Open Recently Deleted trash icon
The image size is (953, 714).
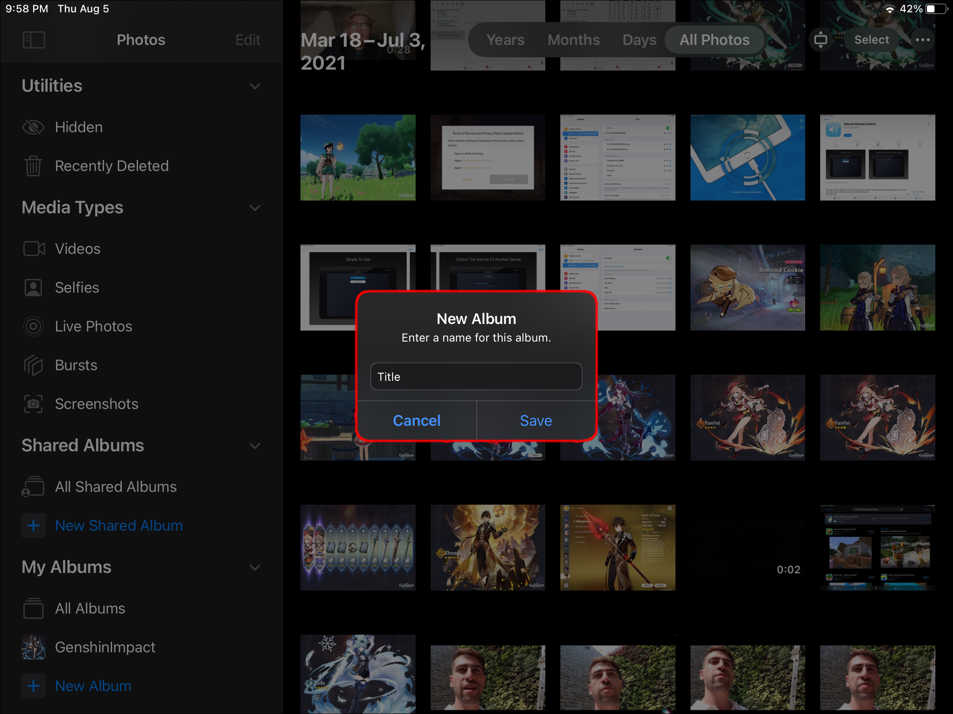point(33,166)
